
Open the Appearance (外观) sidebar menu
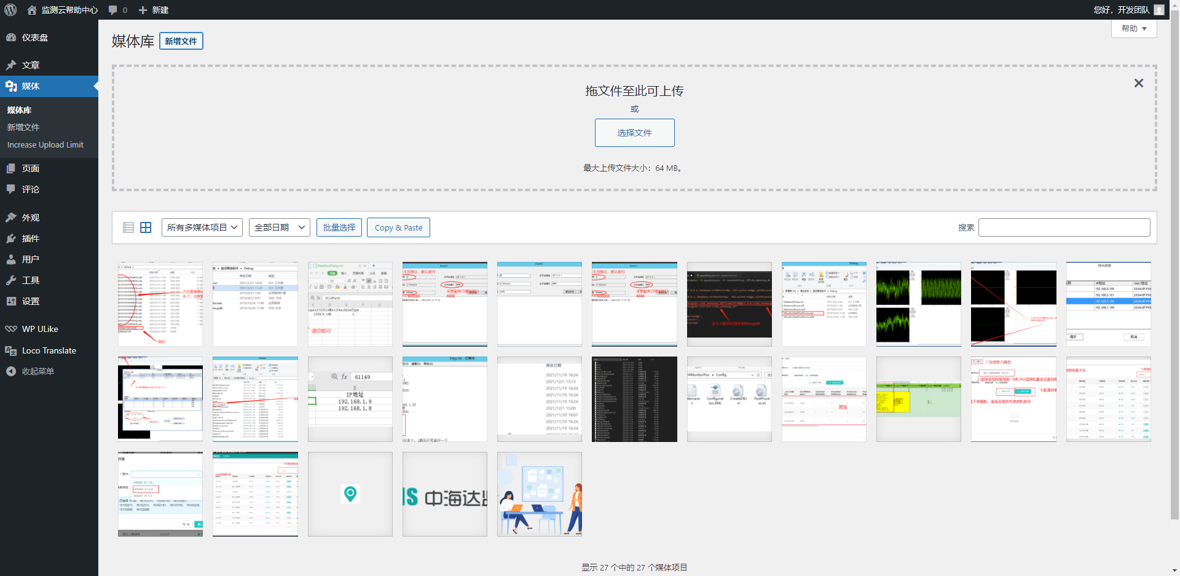[x=30, y=218]
